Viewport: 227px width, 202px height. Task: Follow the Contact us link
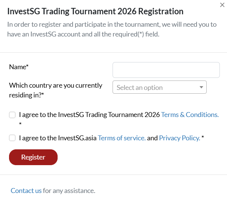[x=26, y=191]
